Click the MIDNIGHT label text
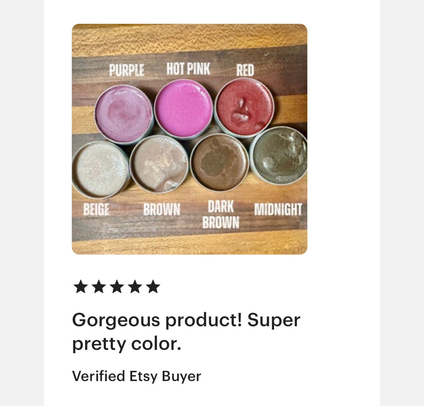 pos(278,209)
